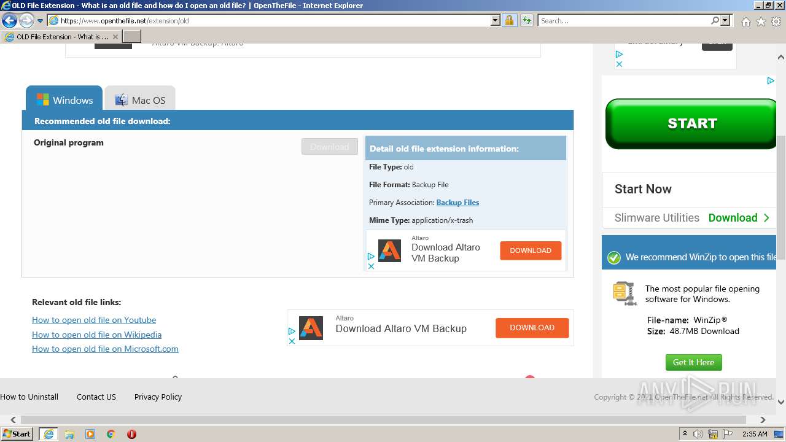Click the WinZip file cabinet icon
The width and height of the screenshot is (786, 442).
click(x=625, y=293)
